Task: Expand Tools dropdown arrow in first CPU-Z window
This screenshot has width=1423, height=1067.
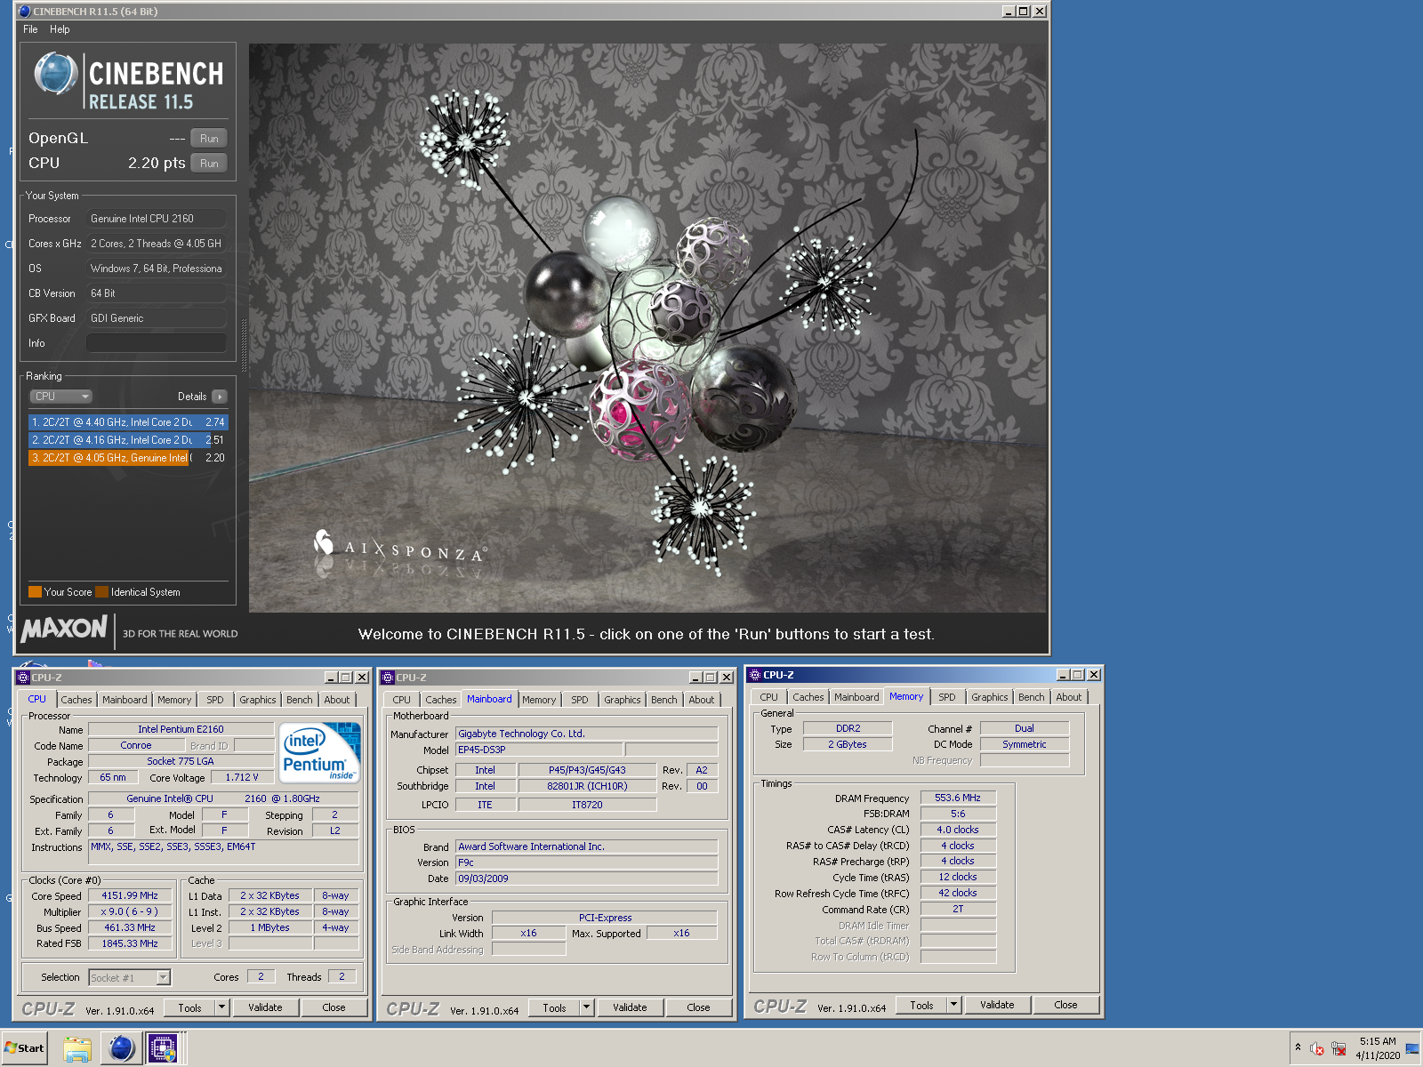Action: click(221, 1007)
